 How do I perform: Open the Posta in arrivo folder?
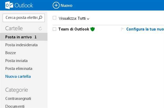coord(19,37)
